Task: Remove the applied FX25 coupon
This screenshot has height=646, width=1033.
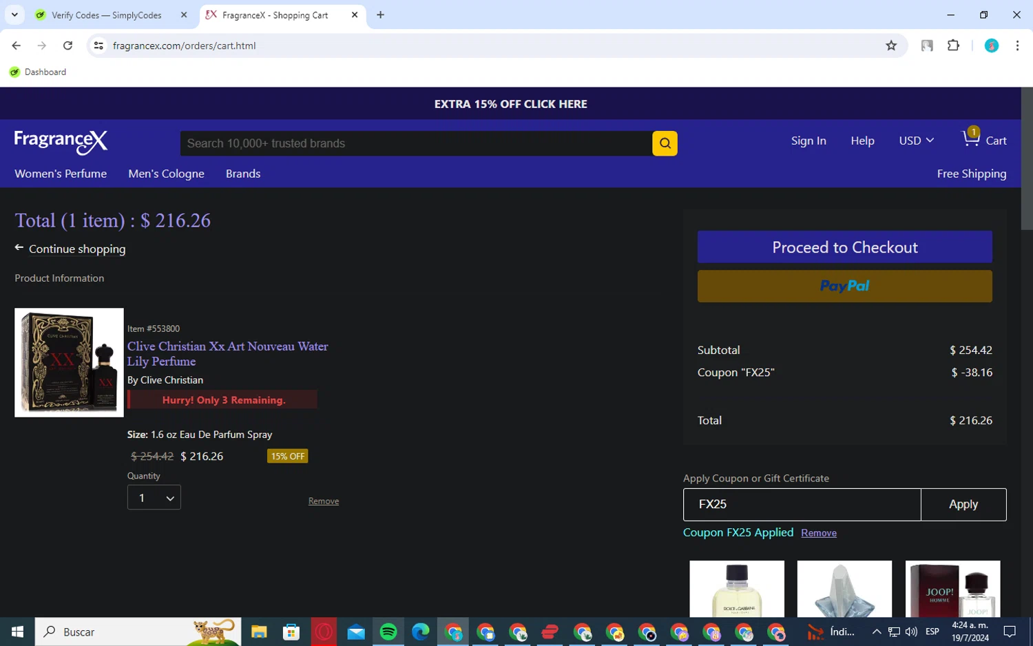Action: 819,532
